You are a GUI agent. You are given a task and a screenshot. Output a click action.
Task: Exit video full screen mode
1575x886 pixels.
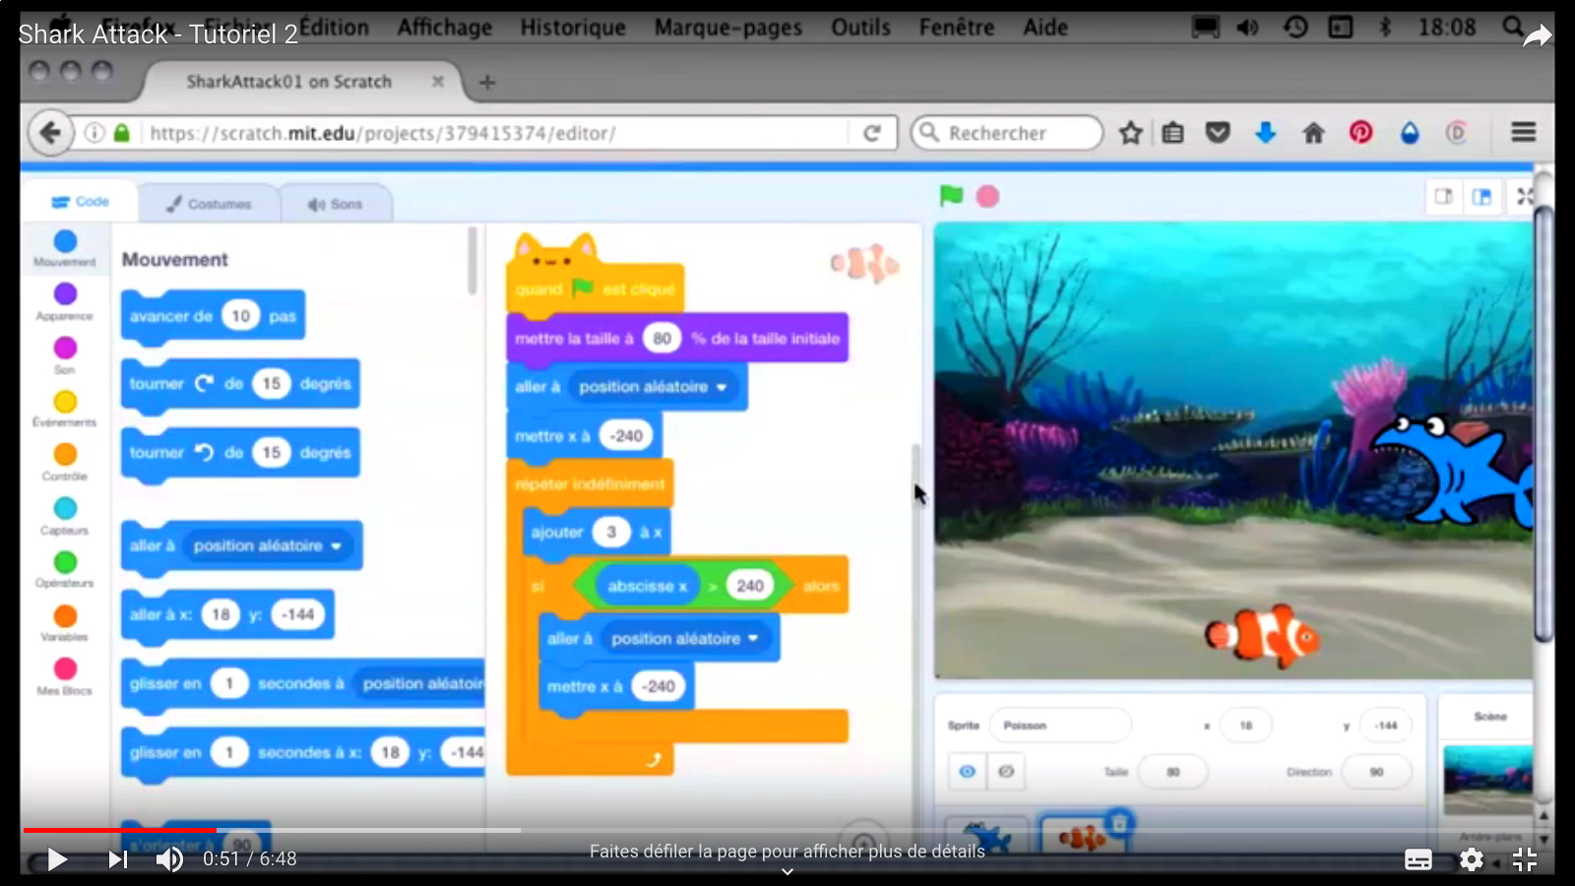click(1525, 859)
